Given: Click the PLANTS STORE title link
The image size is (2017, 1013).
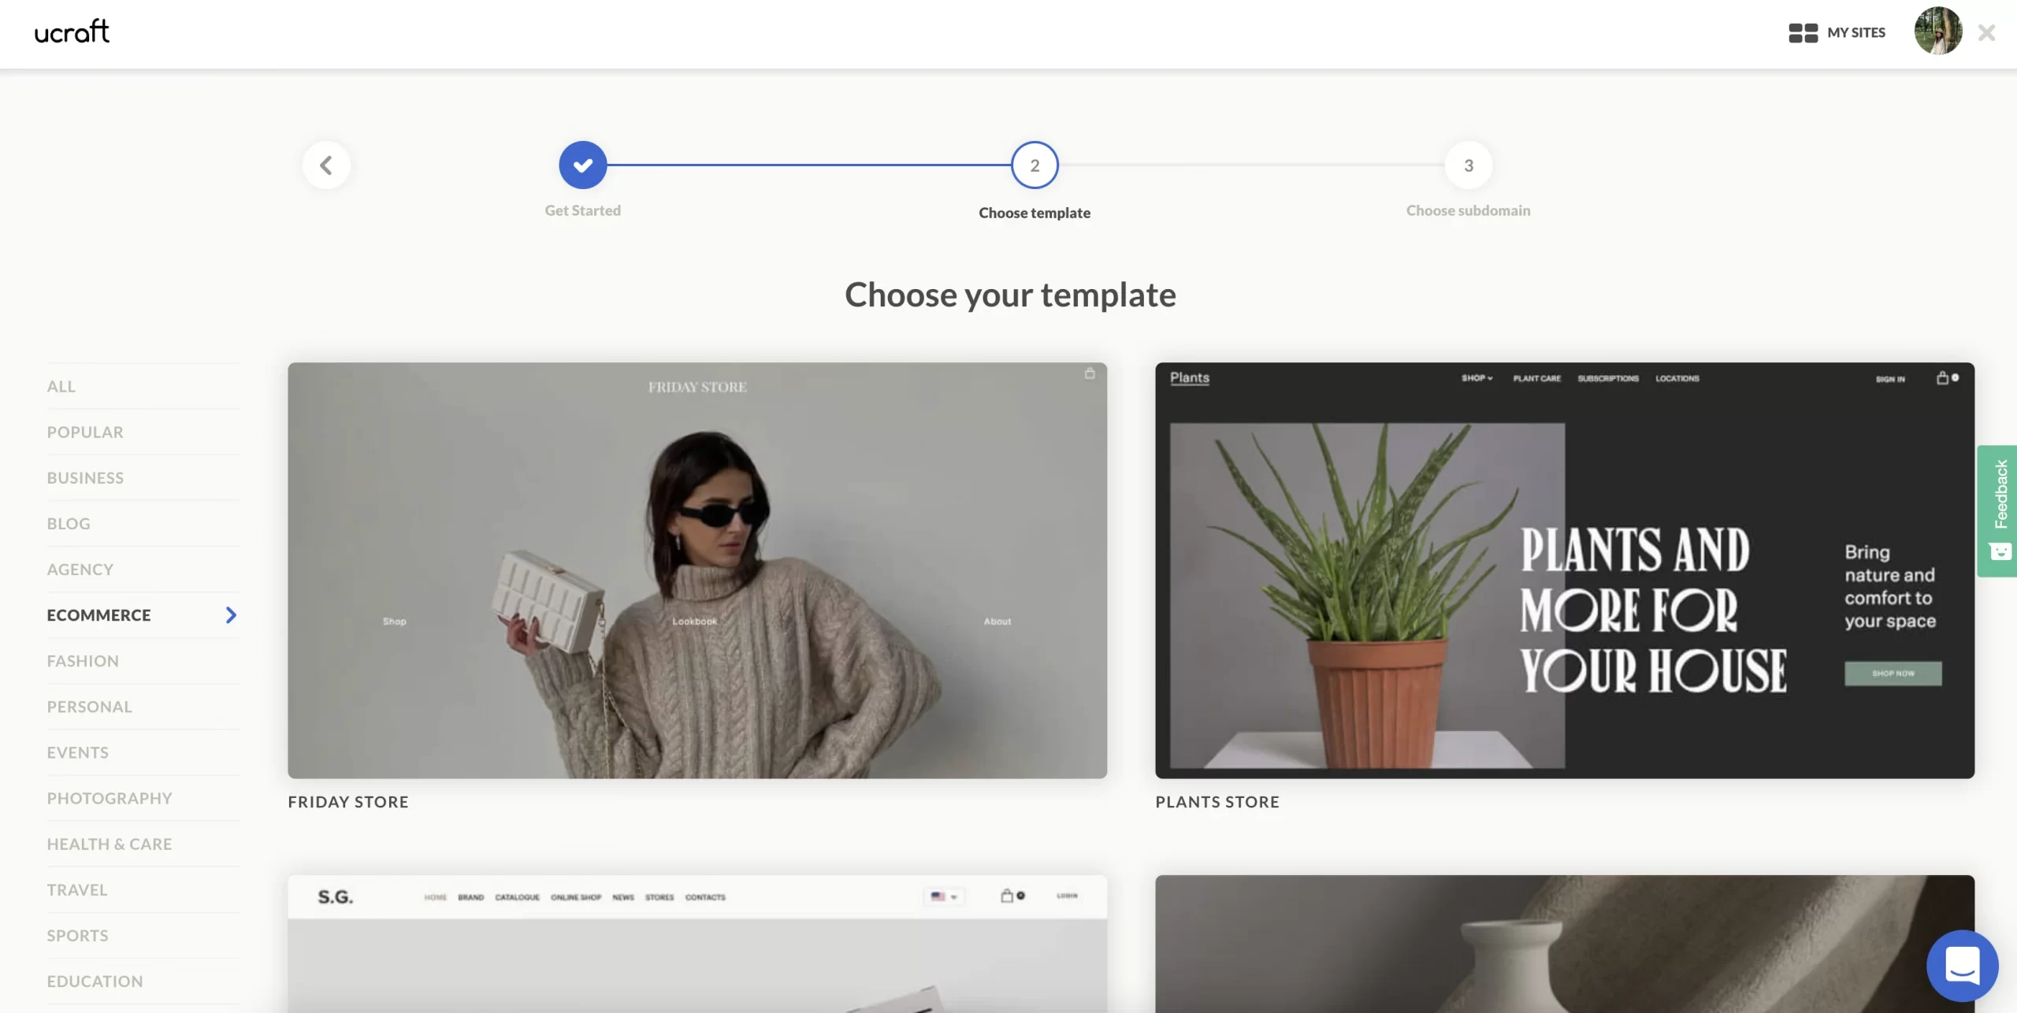Looking at the screenshot, I should [1217, 802].
